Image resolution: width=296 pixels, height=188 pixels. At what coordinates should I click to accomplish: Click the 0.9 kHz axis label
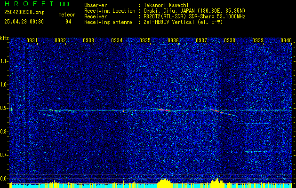click(x=4, y=108)
